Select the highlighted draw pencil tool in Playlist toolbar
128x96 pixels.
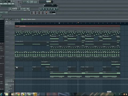pos(10,19)
